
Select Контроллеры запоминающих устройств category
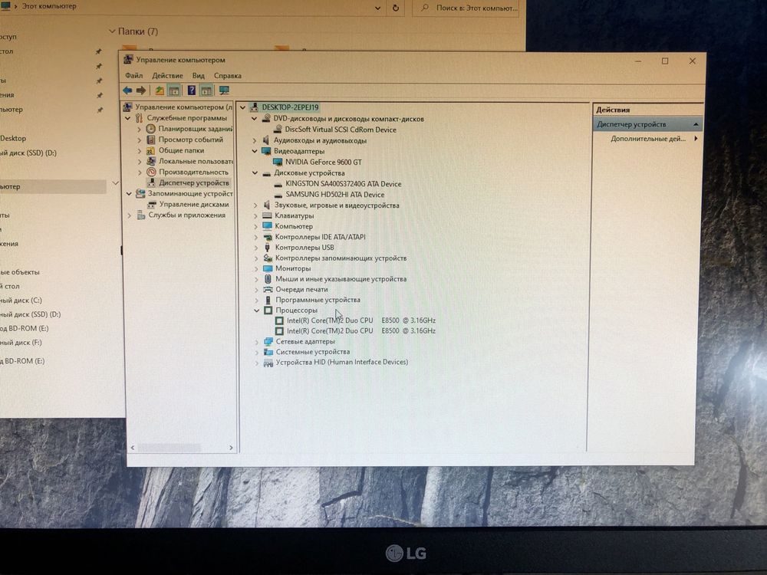coord(341,258)
